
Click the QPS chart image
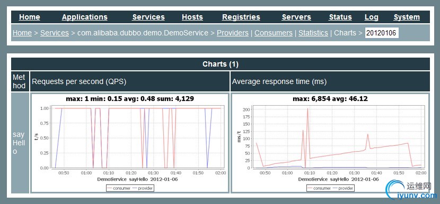coord(130,143)
